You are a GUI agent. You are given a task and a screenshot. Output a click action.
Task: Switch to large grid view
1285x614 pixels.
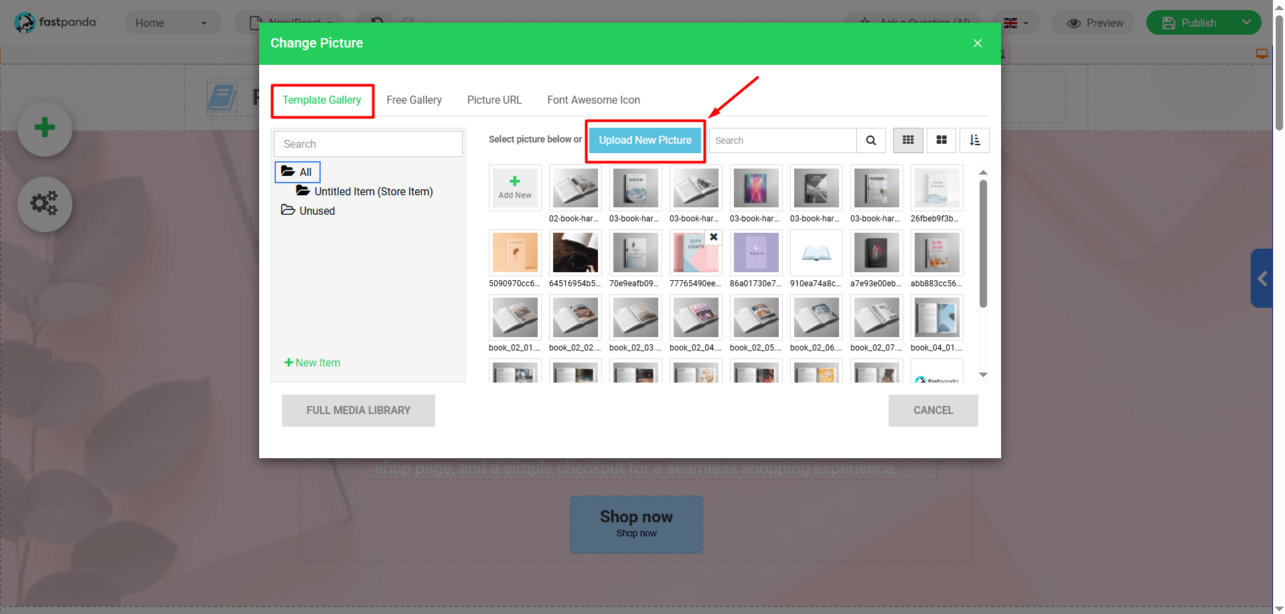[941, 140]
